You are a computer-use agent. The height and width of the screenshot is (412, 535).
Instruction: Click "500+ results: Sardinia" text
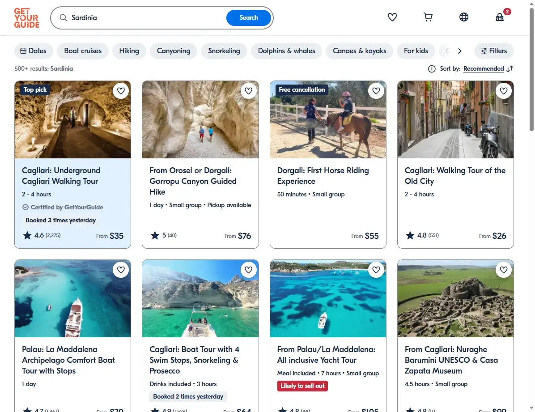pyautogui.click(x=44, y=68)
